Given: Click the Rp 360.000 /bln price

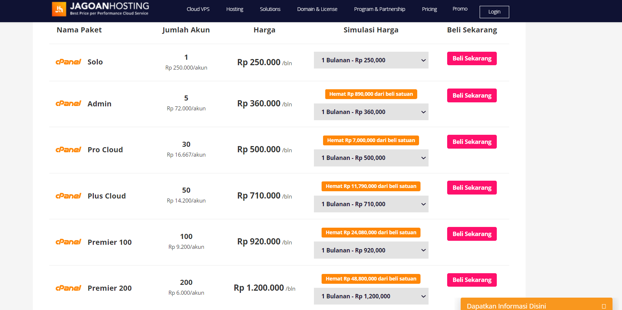Looking at the screenshot, I should (265, 103).
